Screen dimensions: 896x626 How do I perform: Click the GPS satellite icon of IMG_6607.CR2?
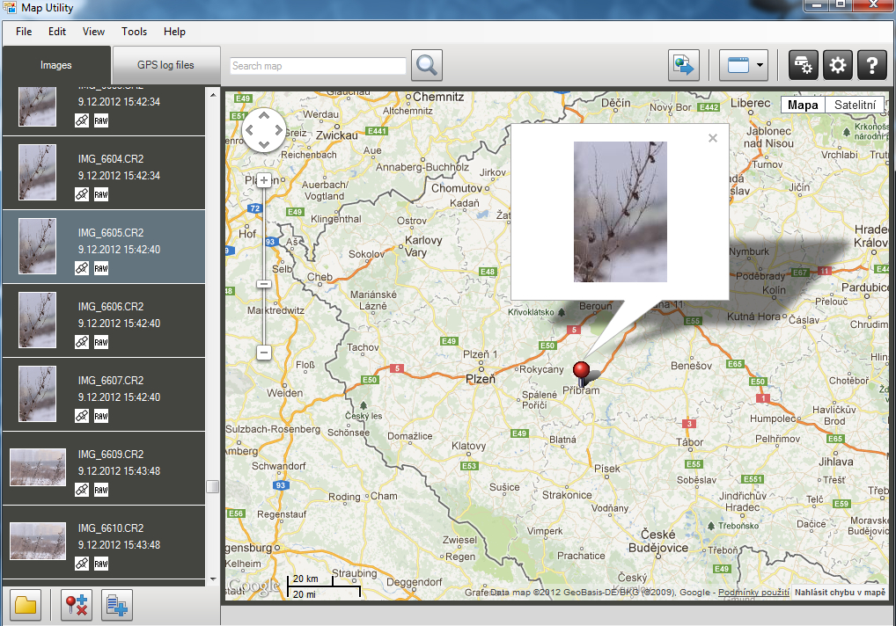pyautogui.click(x=82, y=416)
